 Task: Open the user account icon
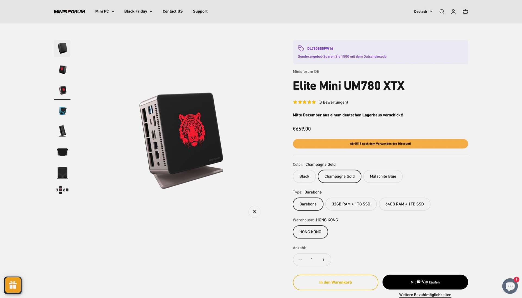[x=453, y=11]
